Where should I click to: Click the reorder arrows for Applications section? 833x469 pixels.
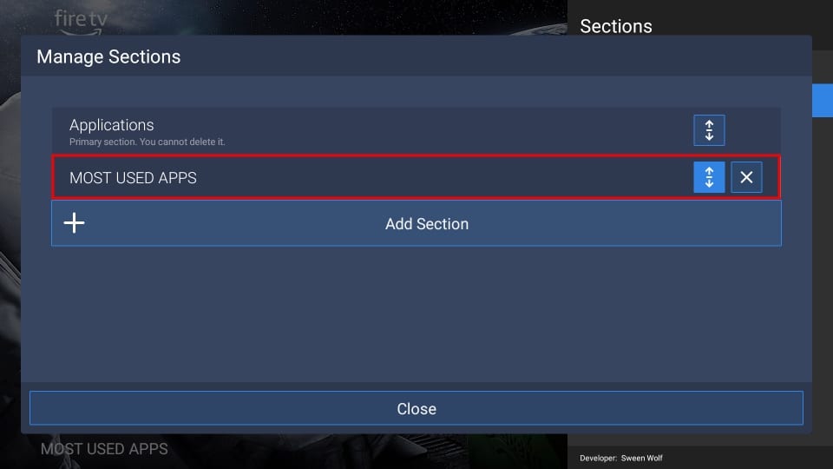tap(709, 130)
